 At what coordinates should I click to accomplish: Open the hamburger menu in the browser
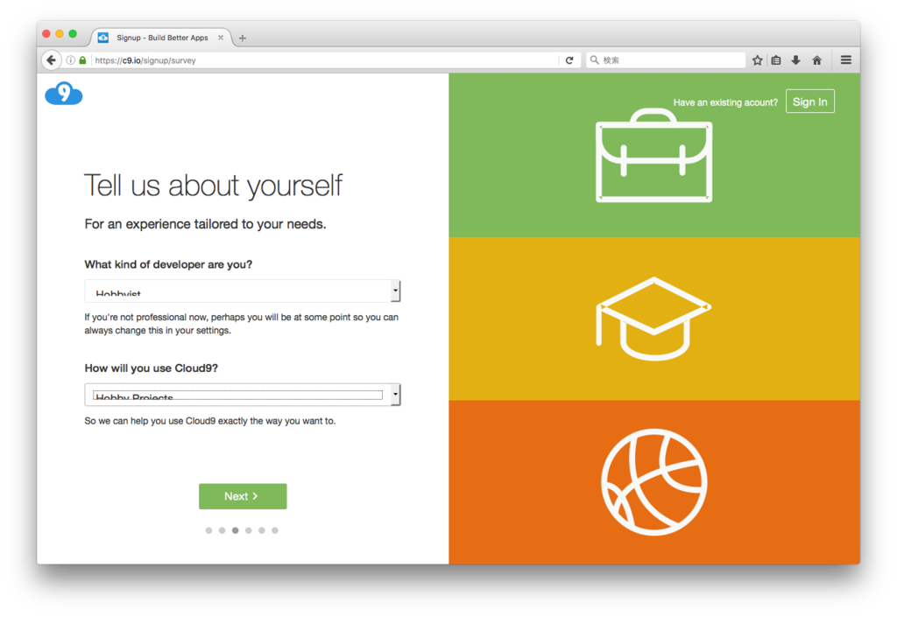pyautogui.click(x=845, y=60)
